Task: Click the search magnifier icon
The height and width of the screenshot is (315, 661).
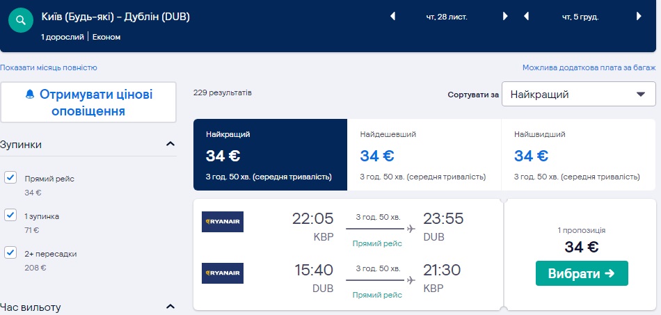Action: (21, 21)
